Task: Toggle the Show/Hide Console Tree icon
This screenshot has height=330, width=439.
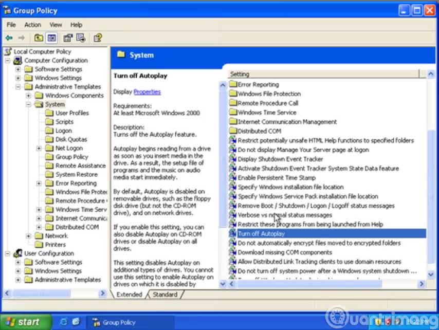Action: tap(52, 38)
